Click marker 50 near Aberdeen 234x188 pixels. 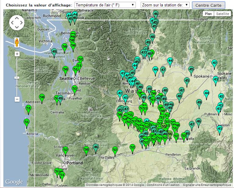click(x=42, y=97)
